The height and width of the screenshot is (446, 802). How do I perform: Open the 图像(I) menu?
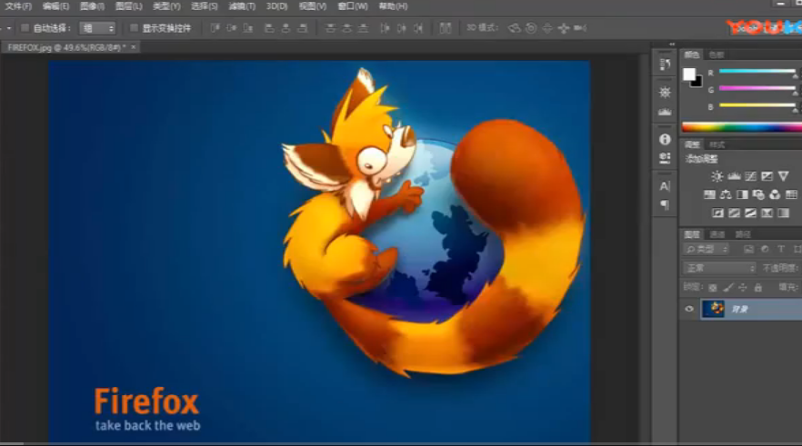pos(92,6)
